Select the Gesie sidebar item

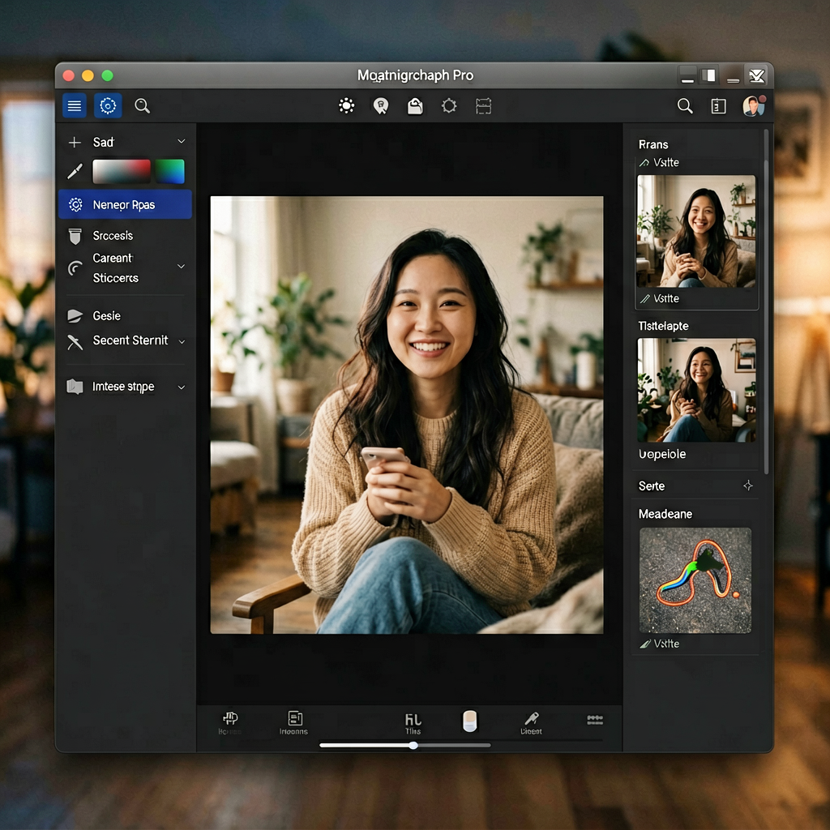(125, 316)
